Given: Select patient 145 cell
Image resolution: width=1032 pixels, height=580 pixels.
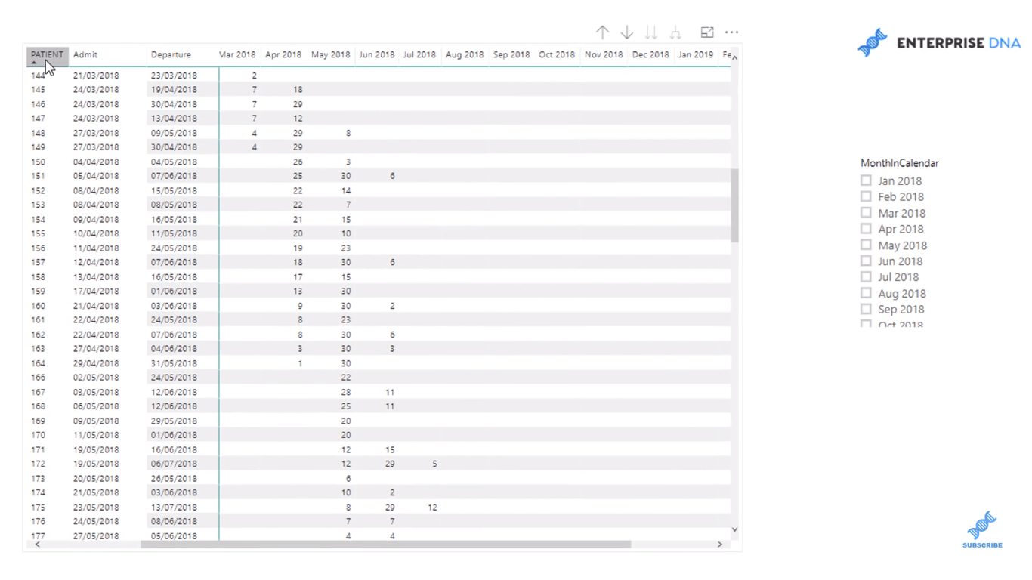Looking at the screenshot, I should pos(38,89).
